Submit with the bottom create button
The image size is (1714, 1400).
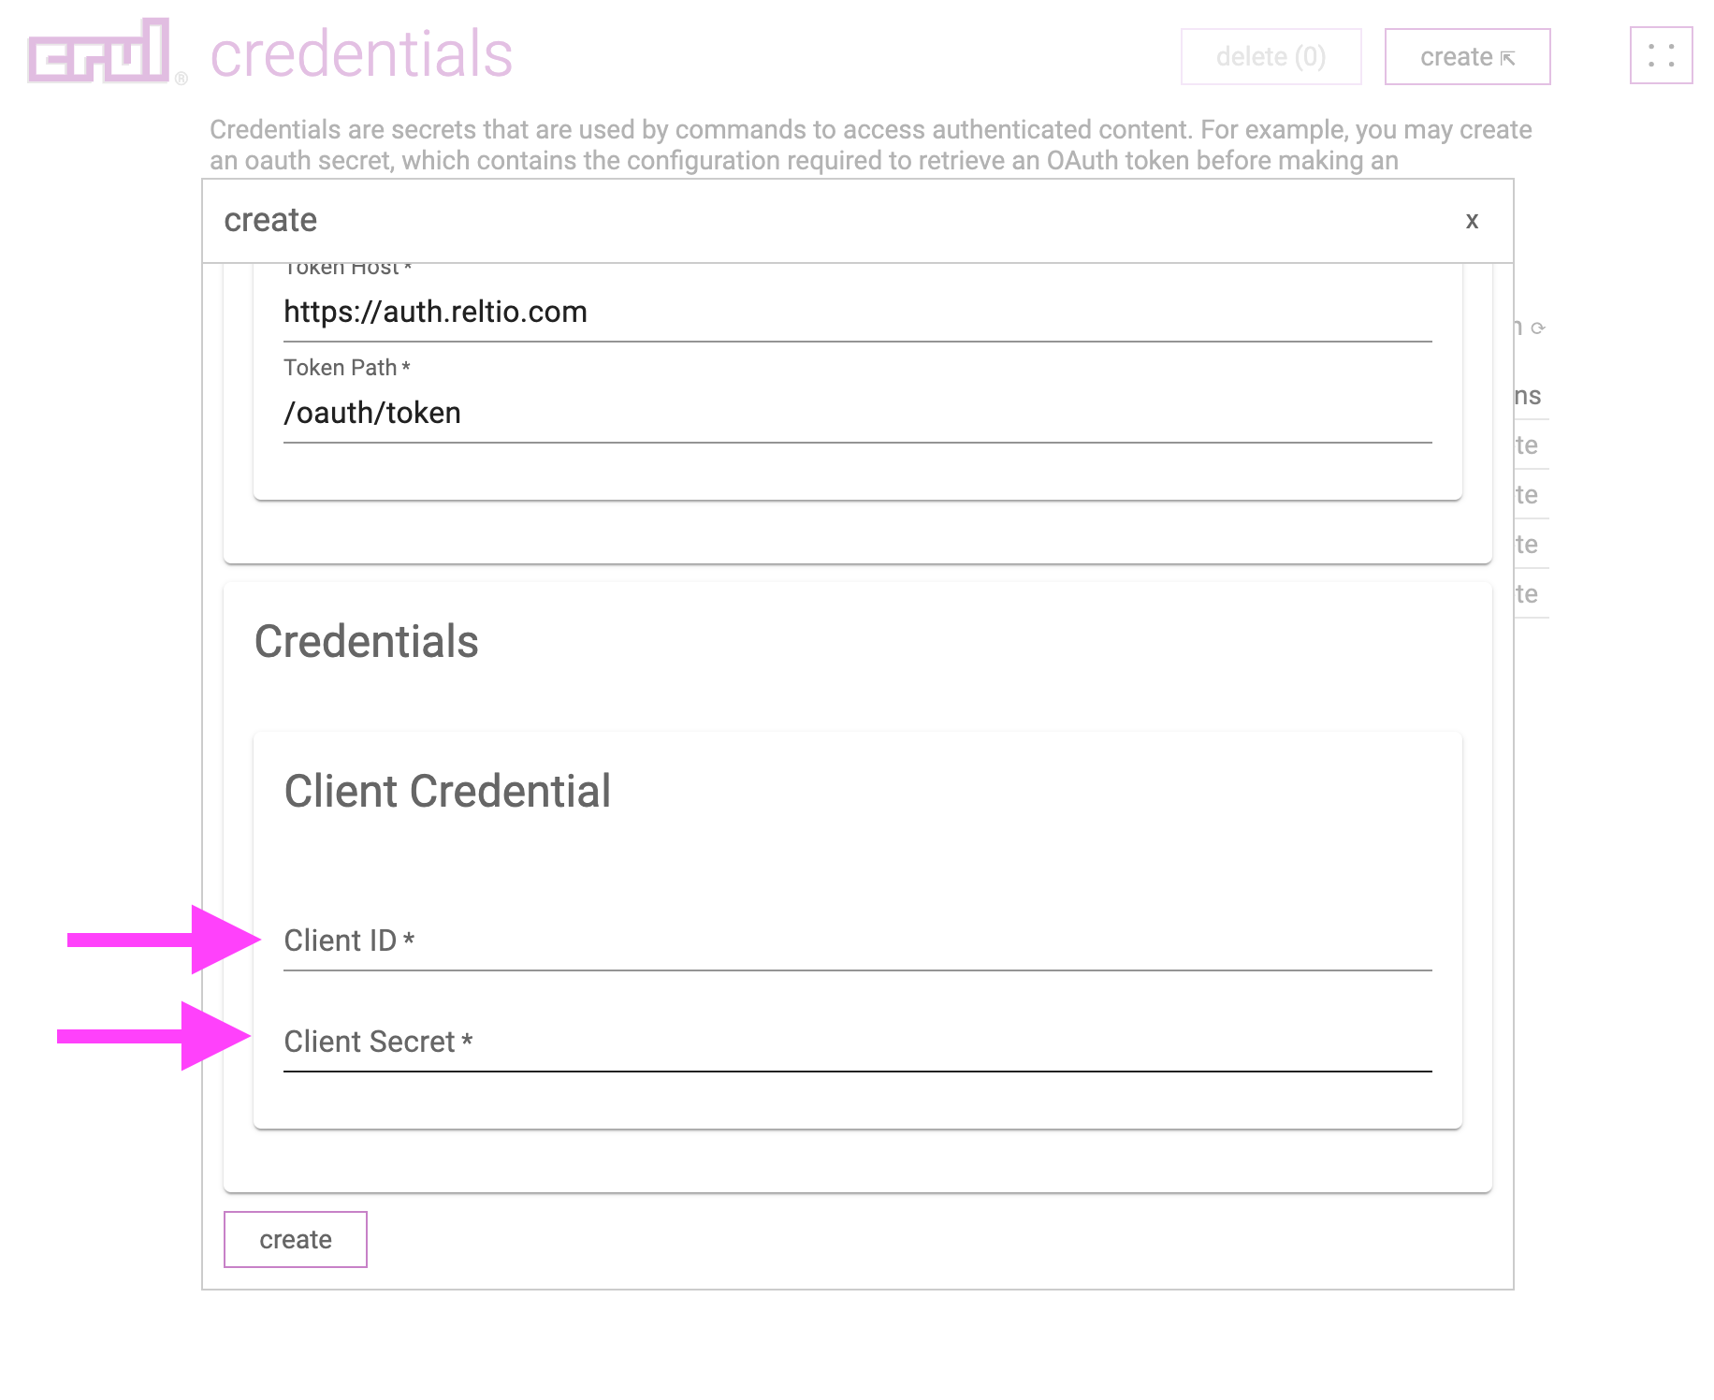pyautogui.click(x=296, y=1240)
